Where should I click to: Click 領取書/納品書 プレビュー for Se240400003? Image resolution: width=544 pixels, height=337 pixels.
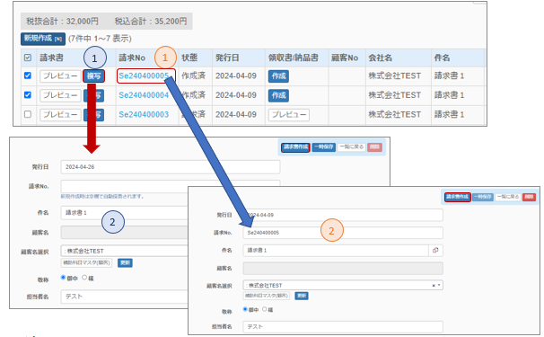[x=289, y=115]
